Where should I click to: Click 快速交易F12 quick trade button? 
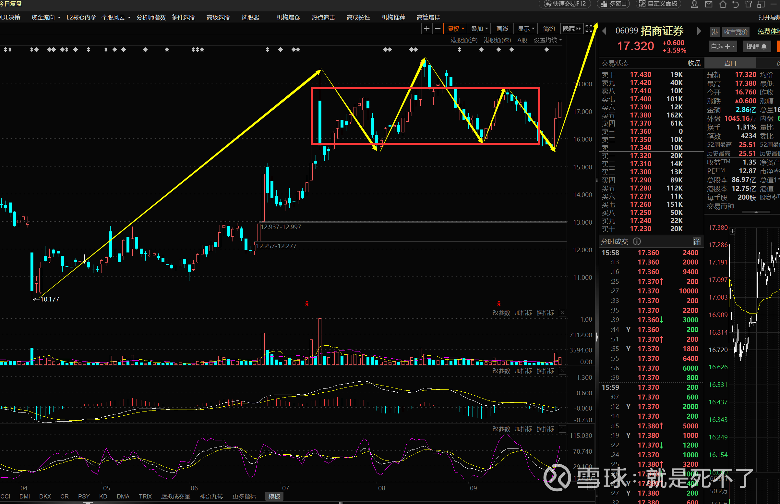pyautogui.click(x=565, y=4)
